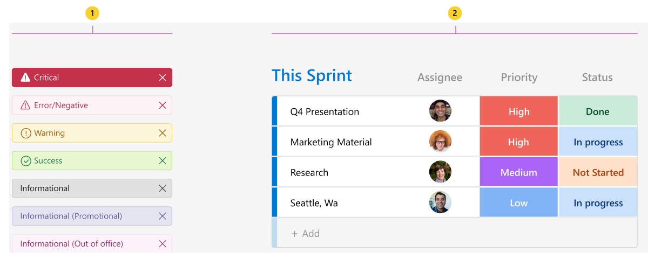
Task: Dismiss the Critical message bar
Action: point(163,78)
